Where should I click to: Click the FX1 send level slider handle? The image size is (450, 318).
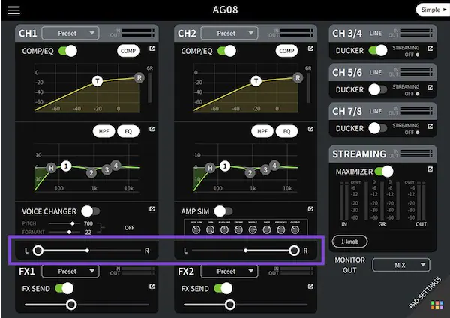pos(71,304)
